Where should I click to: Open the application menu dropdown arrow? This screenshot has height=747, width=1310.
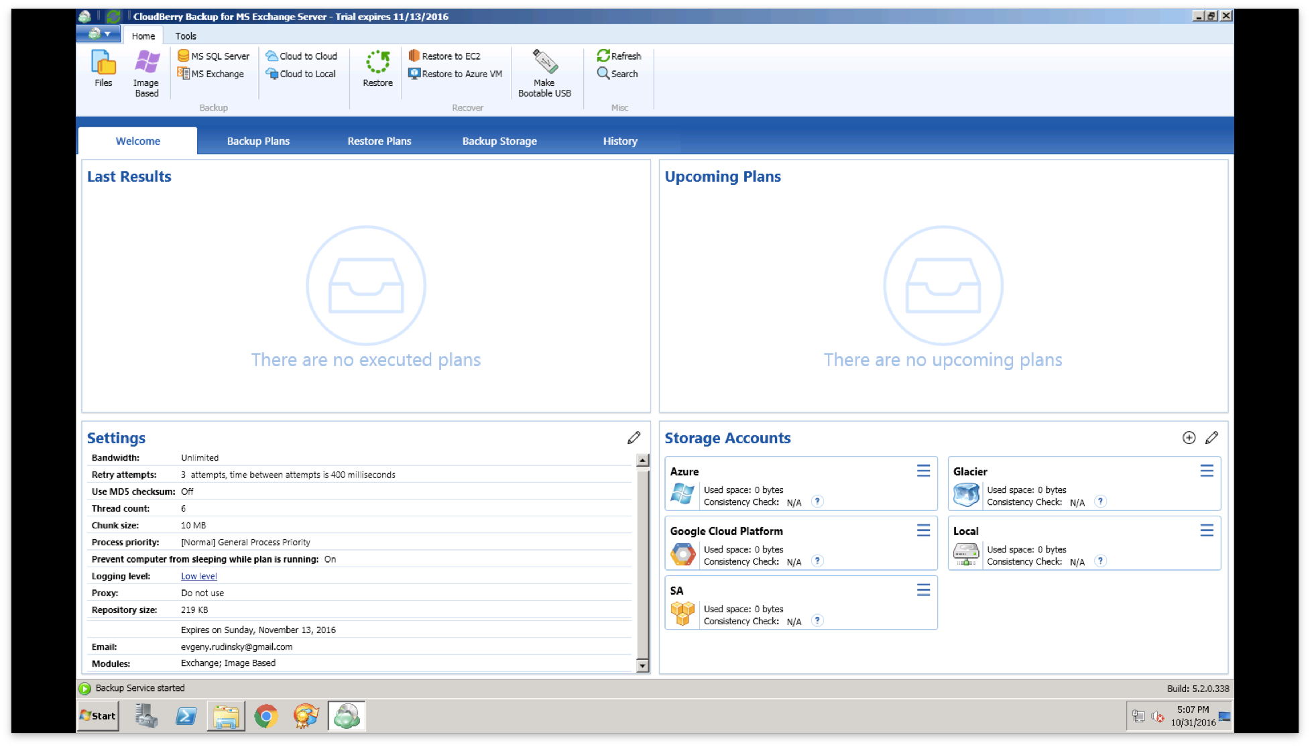coord(107,34)
